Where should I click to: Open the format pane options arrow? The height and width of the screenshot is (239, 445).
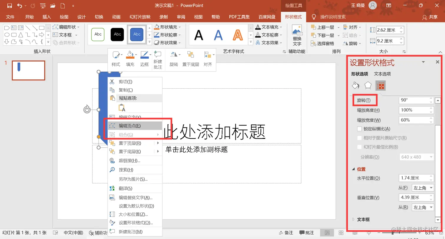423,62
